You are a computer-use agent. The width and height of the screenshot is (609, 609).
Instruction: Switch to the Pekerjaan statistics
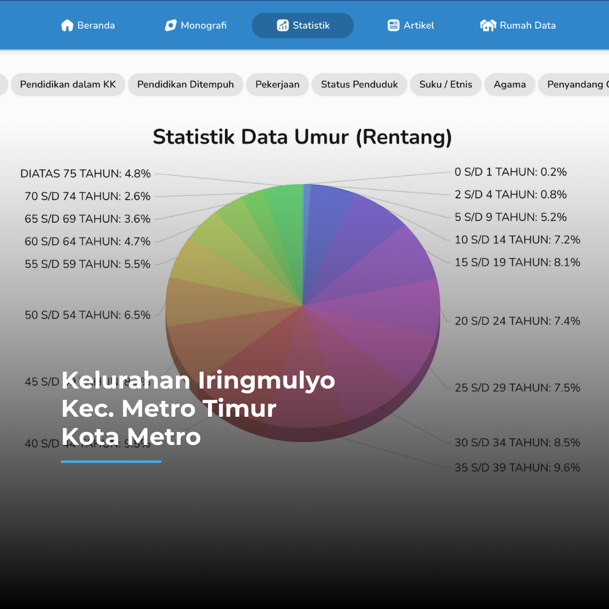(x=277, y=84)
